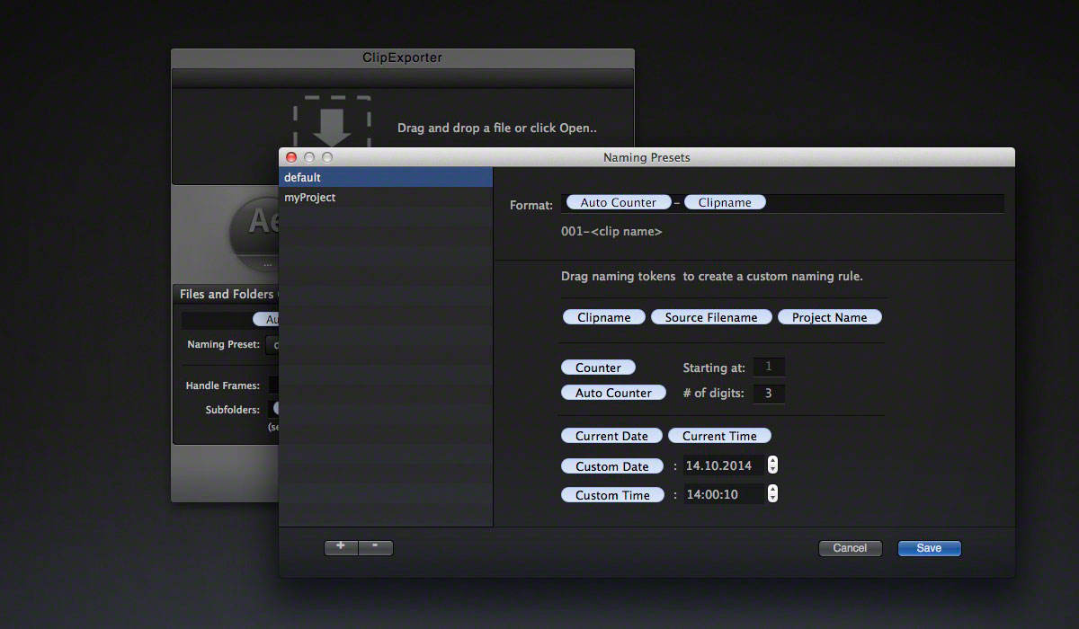Click the # of digits field
The width and height of the screenshot is (1079, 629).
point(769,393)
